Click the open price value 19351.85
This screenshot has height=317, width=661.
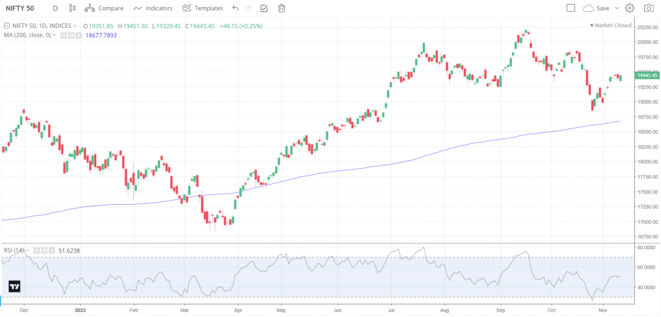click(101, 26)
